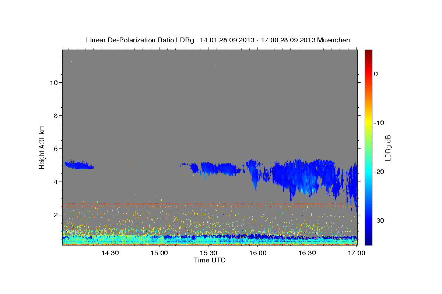This screenshot has width=442, height=294.
Task: Click the colorbar value 0
Action: pyautogui.click(x=376, y=74)
